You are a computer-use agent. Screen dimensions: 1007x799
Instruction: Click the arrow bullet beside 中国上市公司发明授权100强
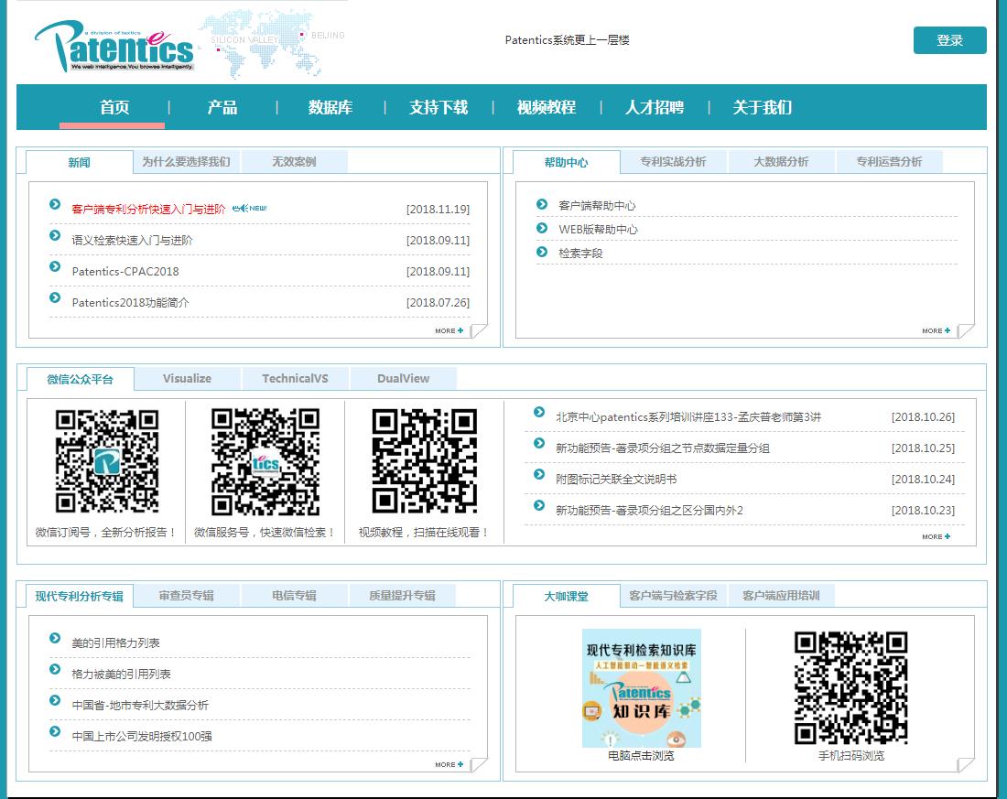[x=55, y=731]
